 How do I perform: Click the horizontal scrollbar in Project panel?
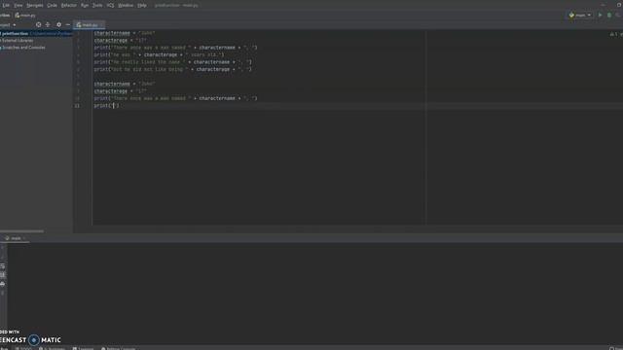(x=21, y=231)
